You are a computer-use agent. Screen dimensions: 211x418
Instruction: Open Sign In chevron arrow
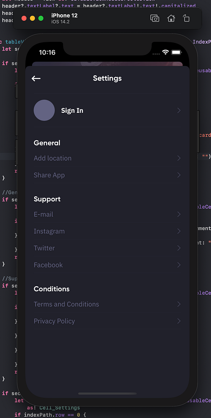click(179, 111)
